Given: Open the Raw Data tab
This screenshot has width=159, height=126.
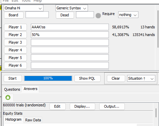Looking at the screenshot, I should (33, 120).
